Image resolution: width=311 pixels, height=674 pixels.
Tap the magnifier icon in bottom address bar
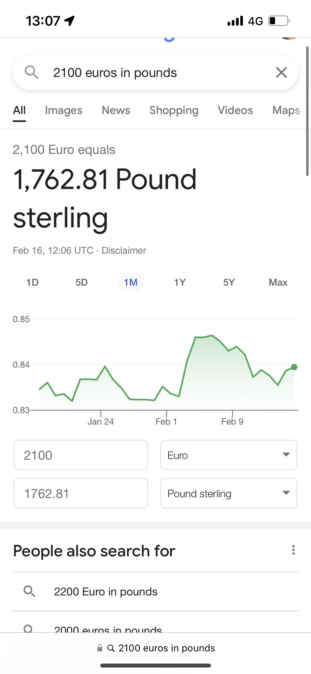[111, 648]
